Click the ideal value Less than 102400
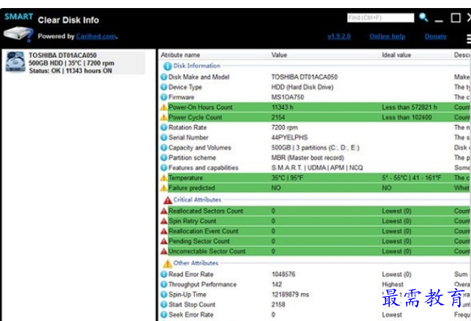 click(x=407, y=117)
